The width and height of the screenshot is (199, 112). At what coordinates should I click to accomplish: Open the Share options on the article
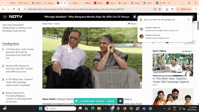(132, 24)
